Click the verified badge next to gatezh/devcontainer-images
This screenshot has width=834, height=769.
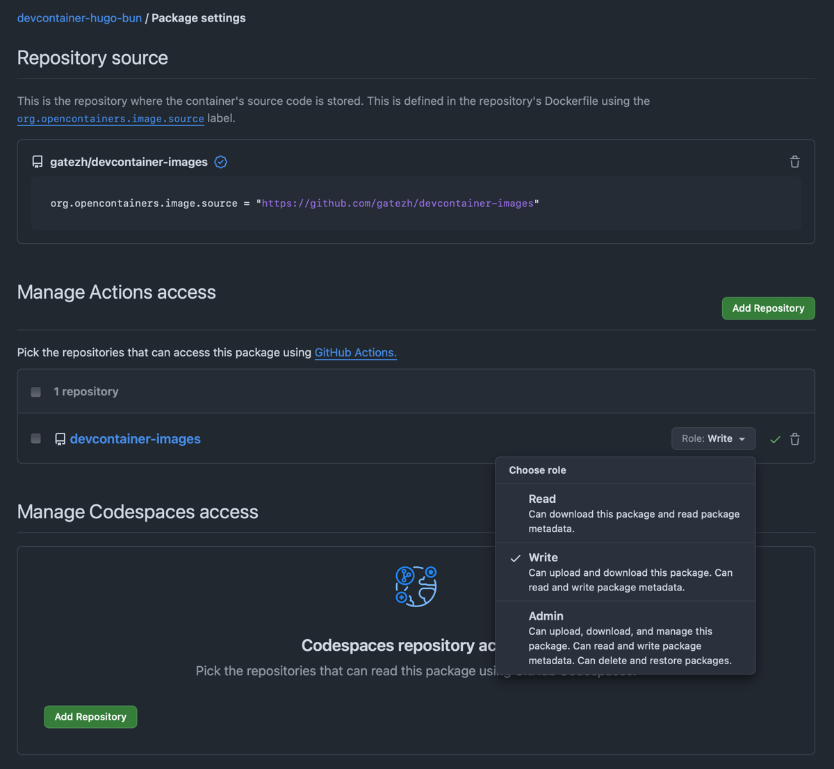click(221, 162)
